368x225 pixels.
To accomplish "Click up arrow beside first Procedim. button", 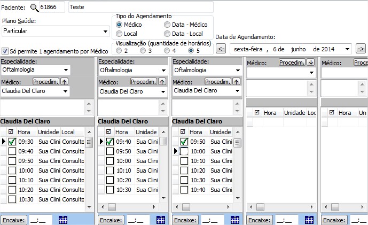I will point(65,81).
